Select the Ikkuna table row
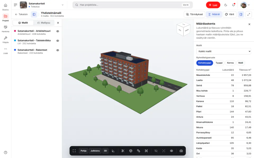 (x=224, y=127)
